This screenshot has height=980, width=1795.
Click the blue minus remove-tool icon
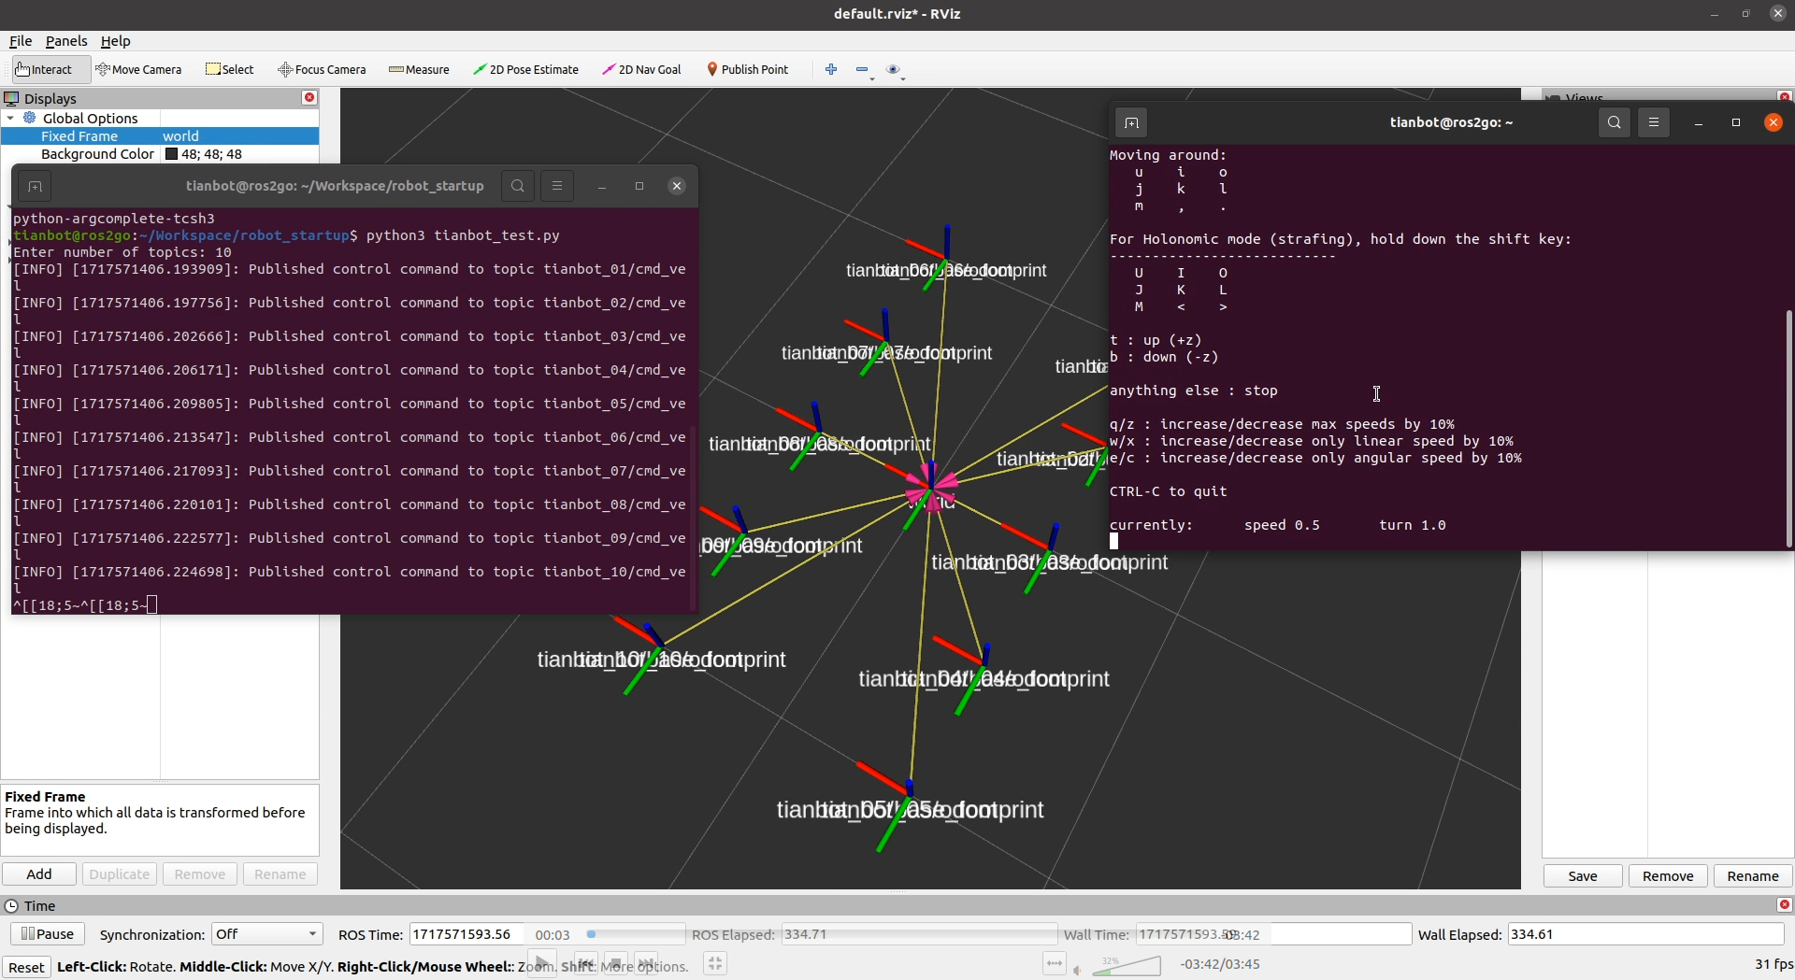(x=862, y=69)
